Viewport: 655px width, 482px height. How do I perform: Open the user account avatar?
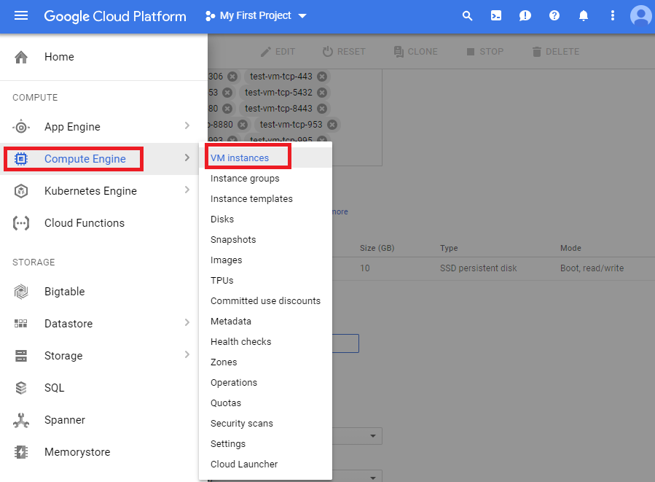(641, 15)
